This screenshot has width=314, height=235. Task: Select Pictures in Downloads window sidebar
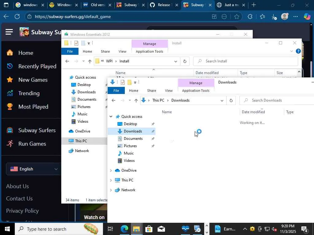[130, 146]
